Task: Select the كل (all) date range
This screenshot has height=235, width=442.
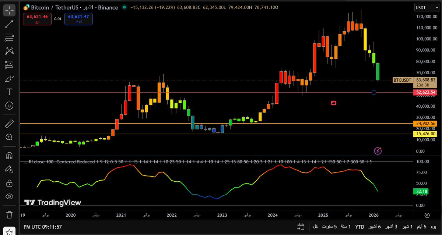Action: [315, 227]
